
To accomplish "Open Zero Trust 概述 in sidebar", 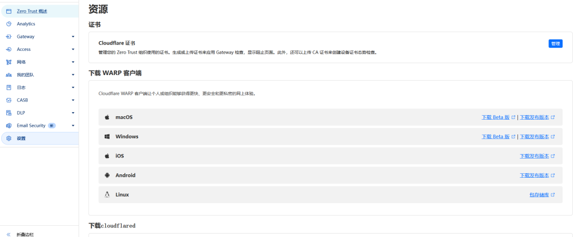I will (32, 11).
